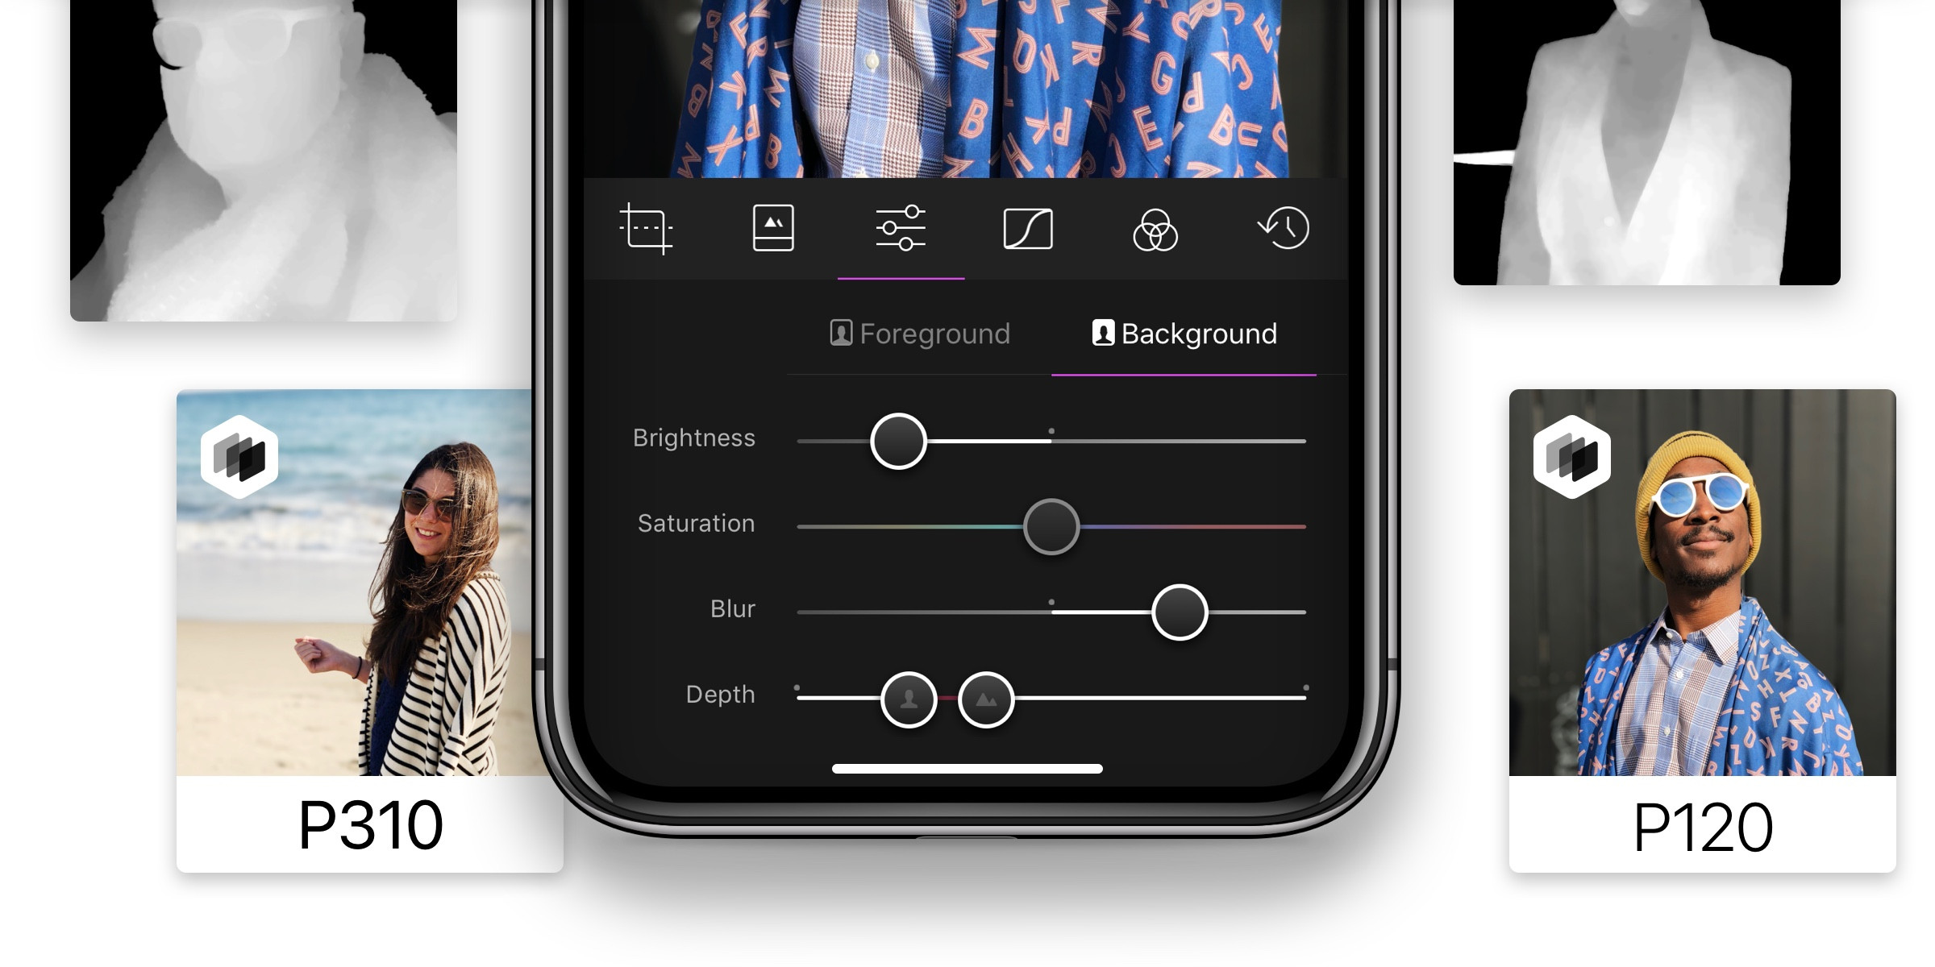
Task: Drag the Brightness slider control
Action: click(898, 438)
